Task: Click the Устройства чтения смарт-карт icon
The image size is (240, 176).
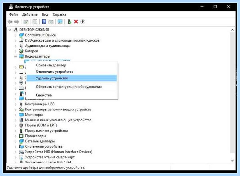Action: pos(21,157)
